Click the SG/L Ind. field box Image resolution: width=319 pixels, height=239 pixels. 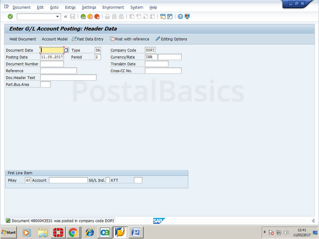pos(108,180)
